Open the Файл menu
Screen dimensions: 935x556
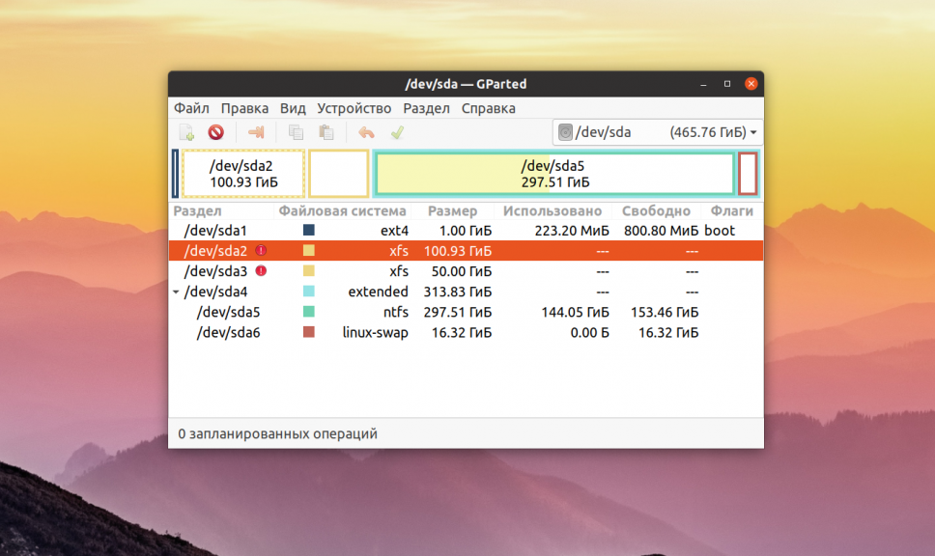point(192,108)
